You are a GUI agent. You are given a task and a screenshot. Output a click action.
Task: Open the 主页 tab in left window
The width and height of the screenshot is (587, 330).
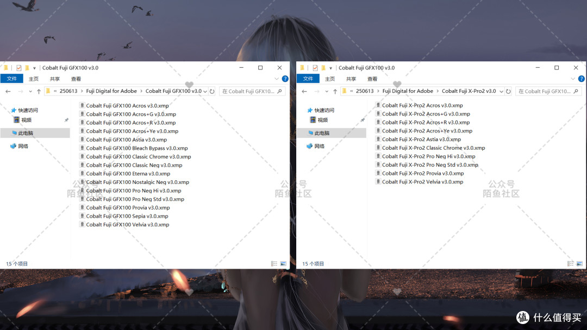point(34,79)
